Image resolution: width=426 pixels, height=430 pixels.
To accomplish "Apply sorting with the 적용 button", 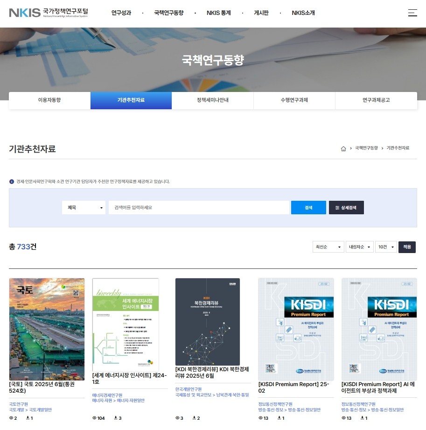I will tap(407, 247).
